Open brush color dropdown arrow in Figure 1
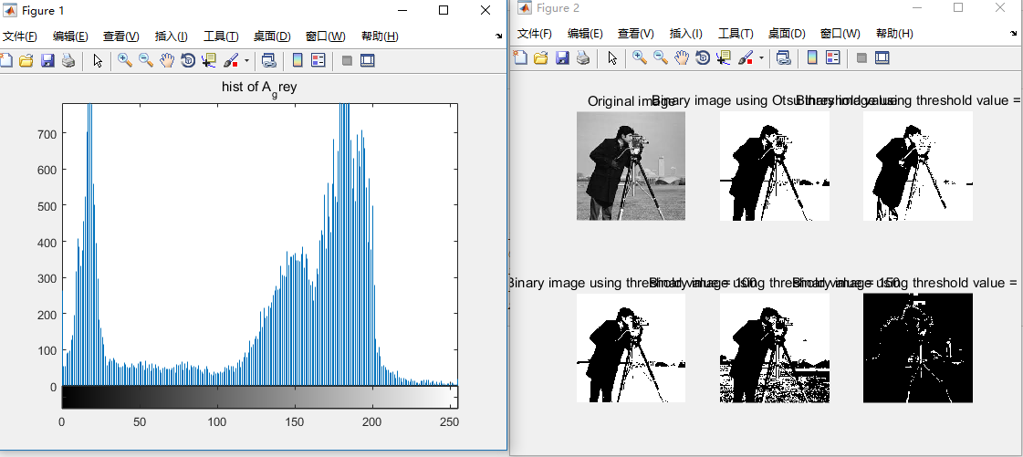This screenshot has width=1023, height=457. pos(246,60)
